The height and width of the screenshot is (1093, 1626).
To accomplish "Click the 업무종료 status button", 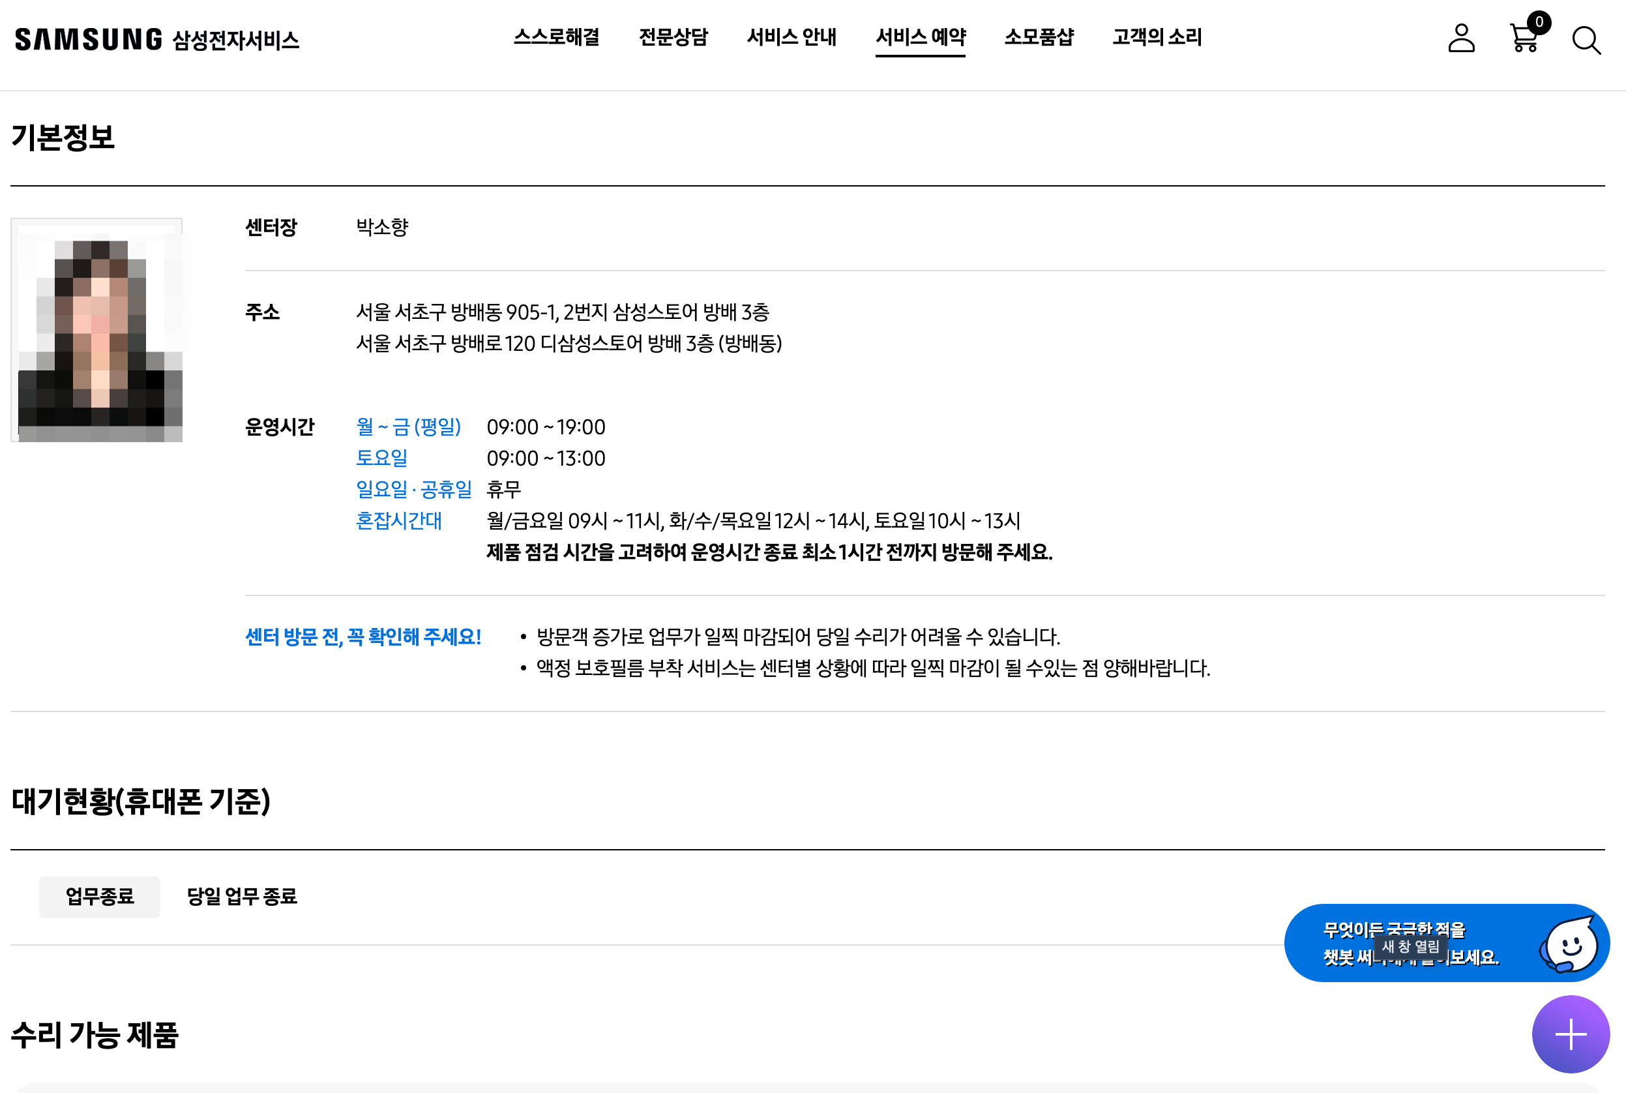I will [100, 897].
